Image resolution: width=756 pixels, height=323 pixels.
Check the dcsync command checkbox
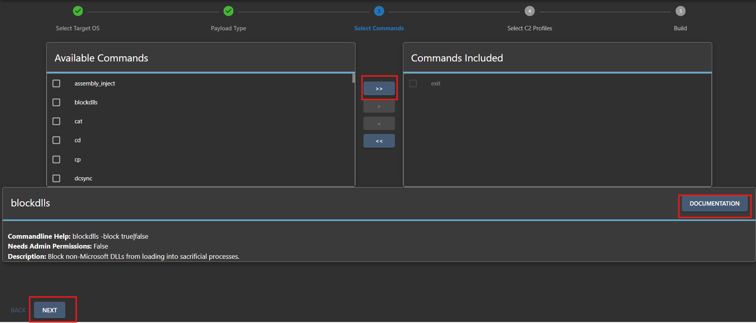(x=56, y=178)
